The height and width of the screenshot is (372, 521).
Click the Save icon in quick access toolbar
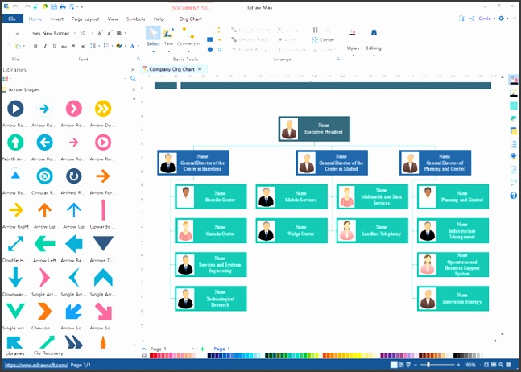click(x=54, y=6)
